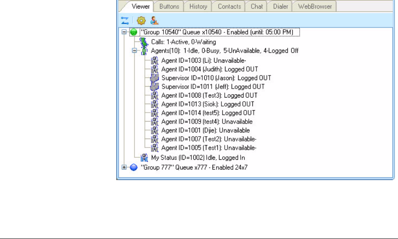Click green status circle of Group 10540
The image size is (398, 239).
tap(133, 32)
